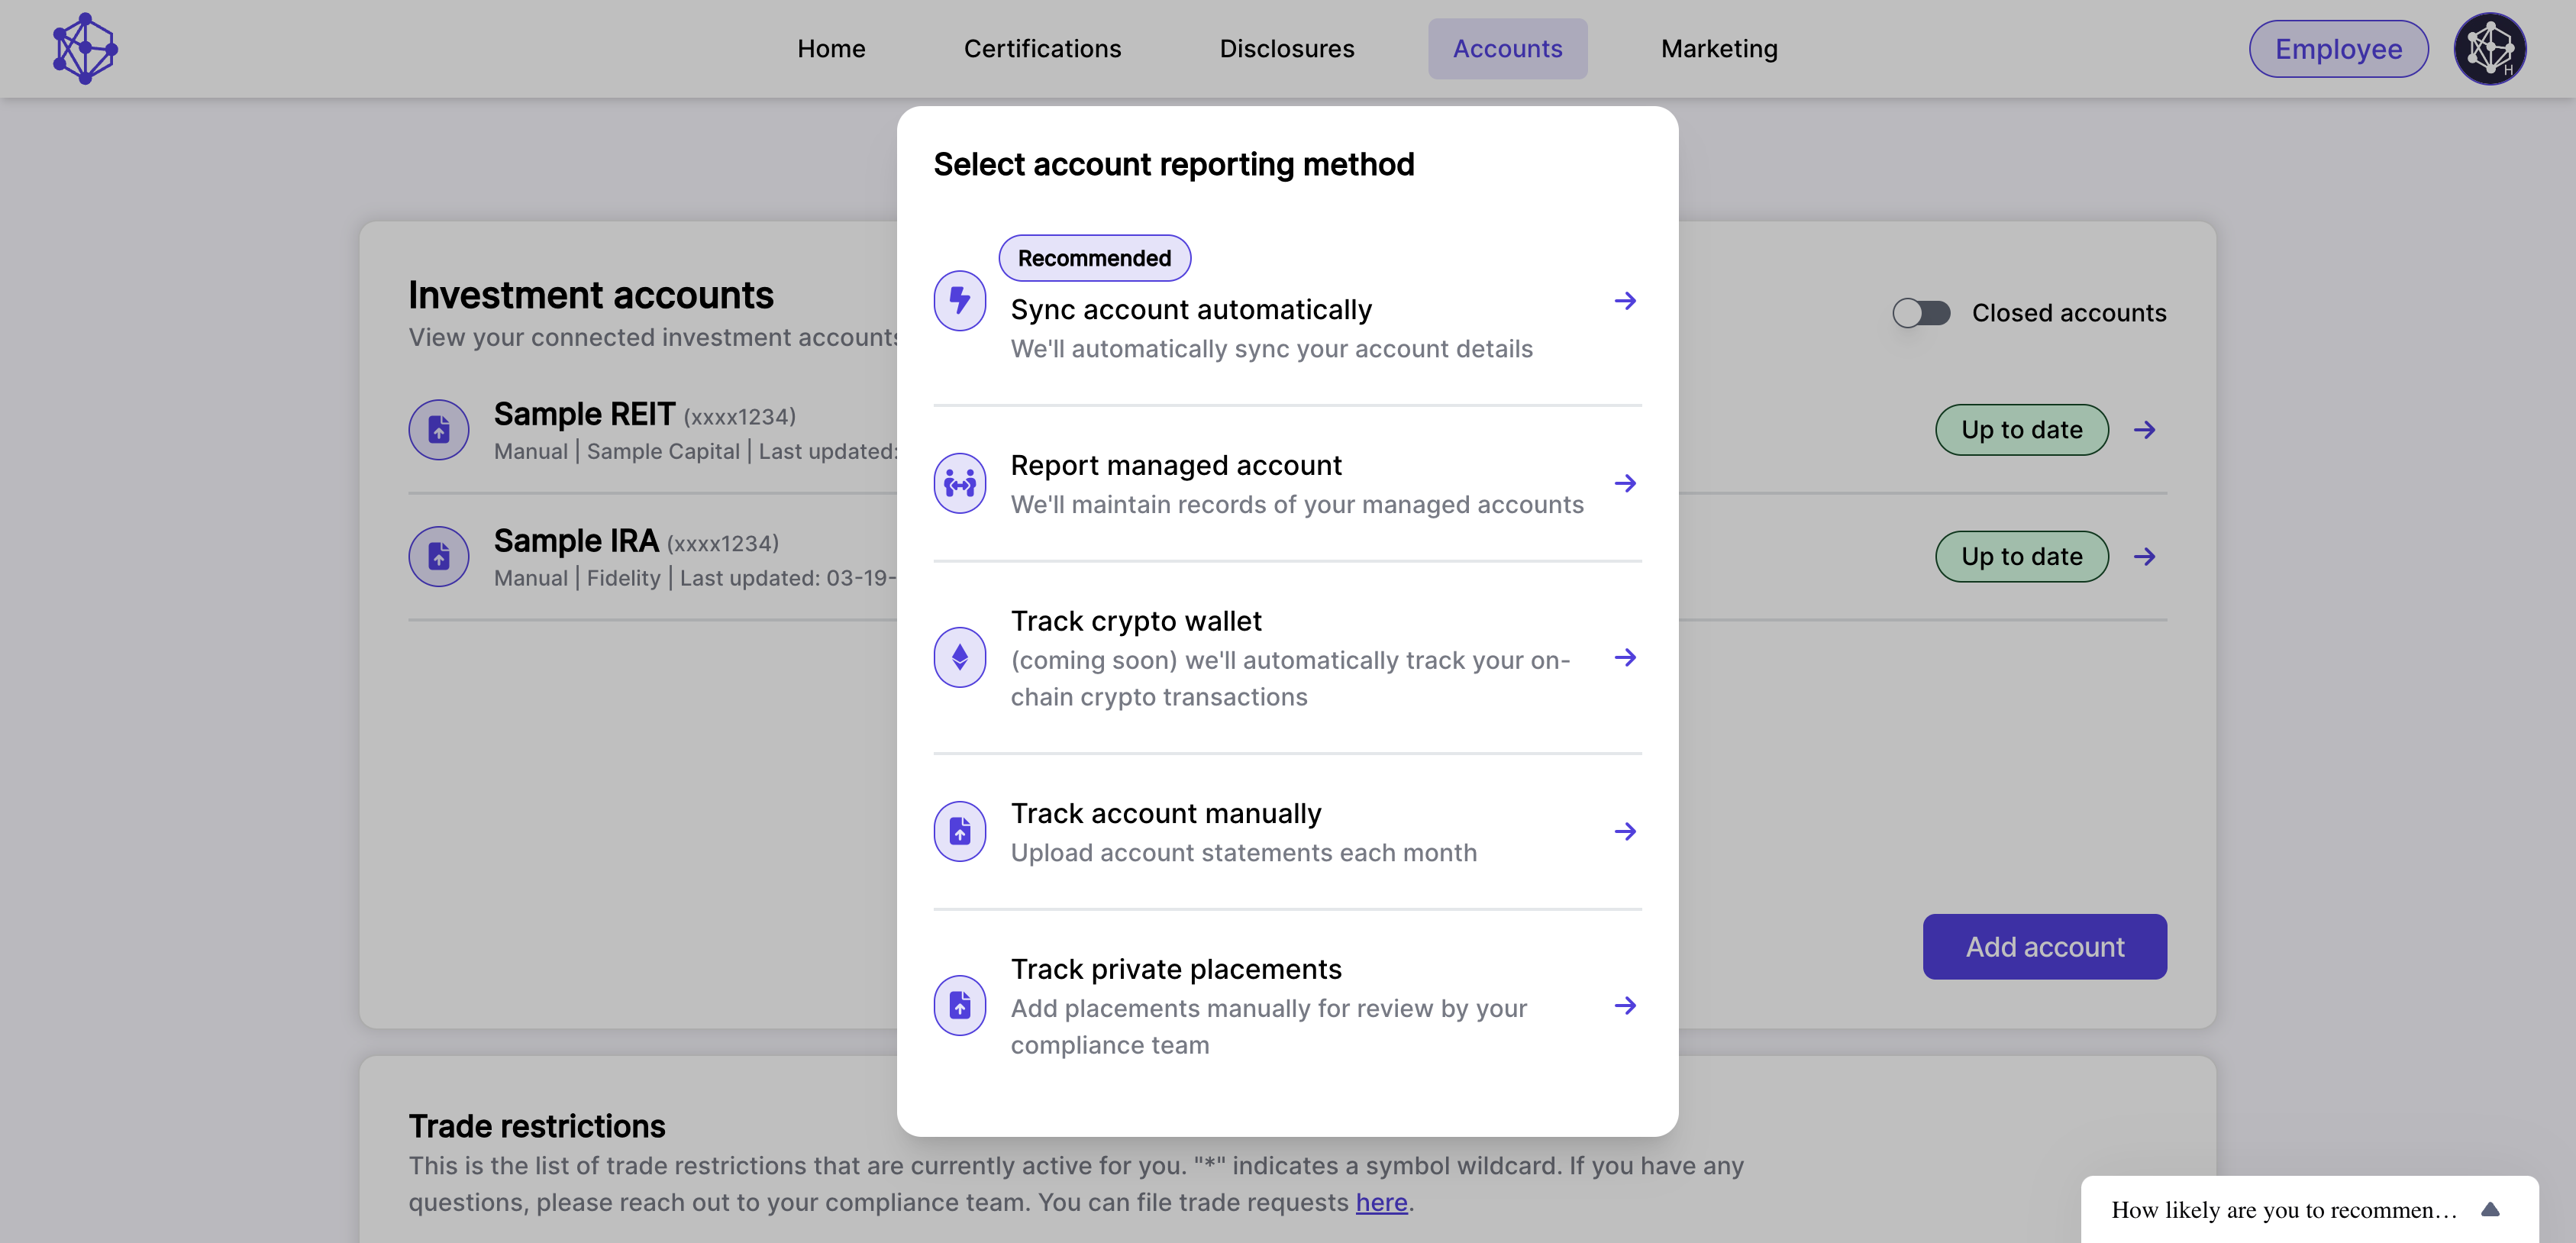This screenshot has width=2576, height=1243.
Task: Expand the track private placements arrow
Action: click(x=1625, y=1005)
